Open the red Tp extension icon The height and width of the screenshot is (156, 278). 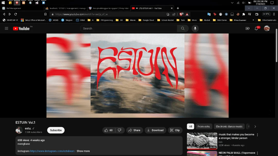[x=215, y=14]
